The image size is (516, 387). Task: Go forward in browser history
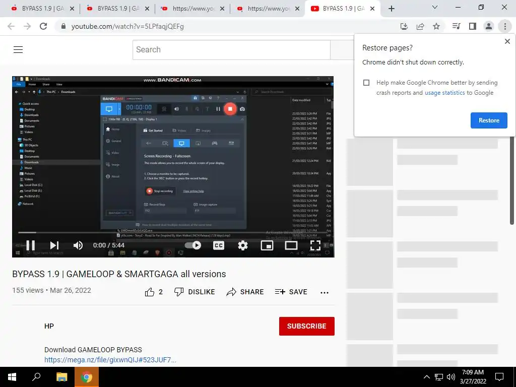tap(27, 26)
